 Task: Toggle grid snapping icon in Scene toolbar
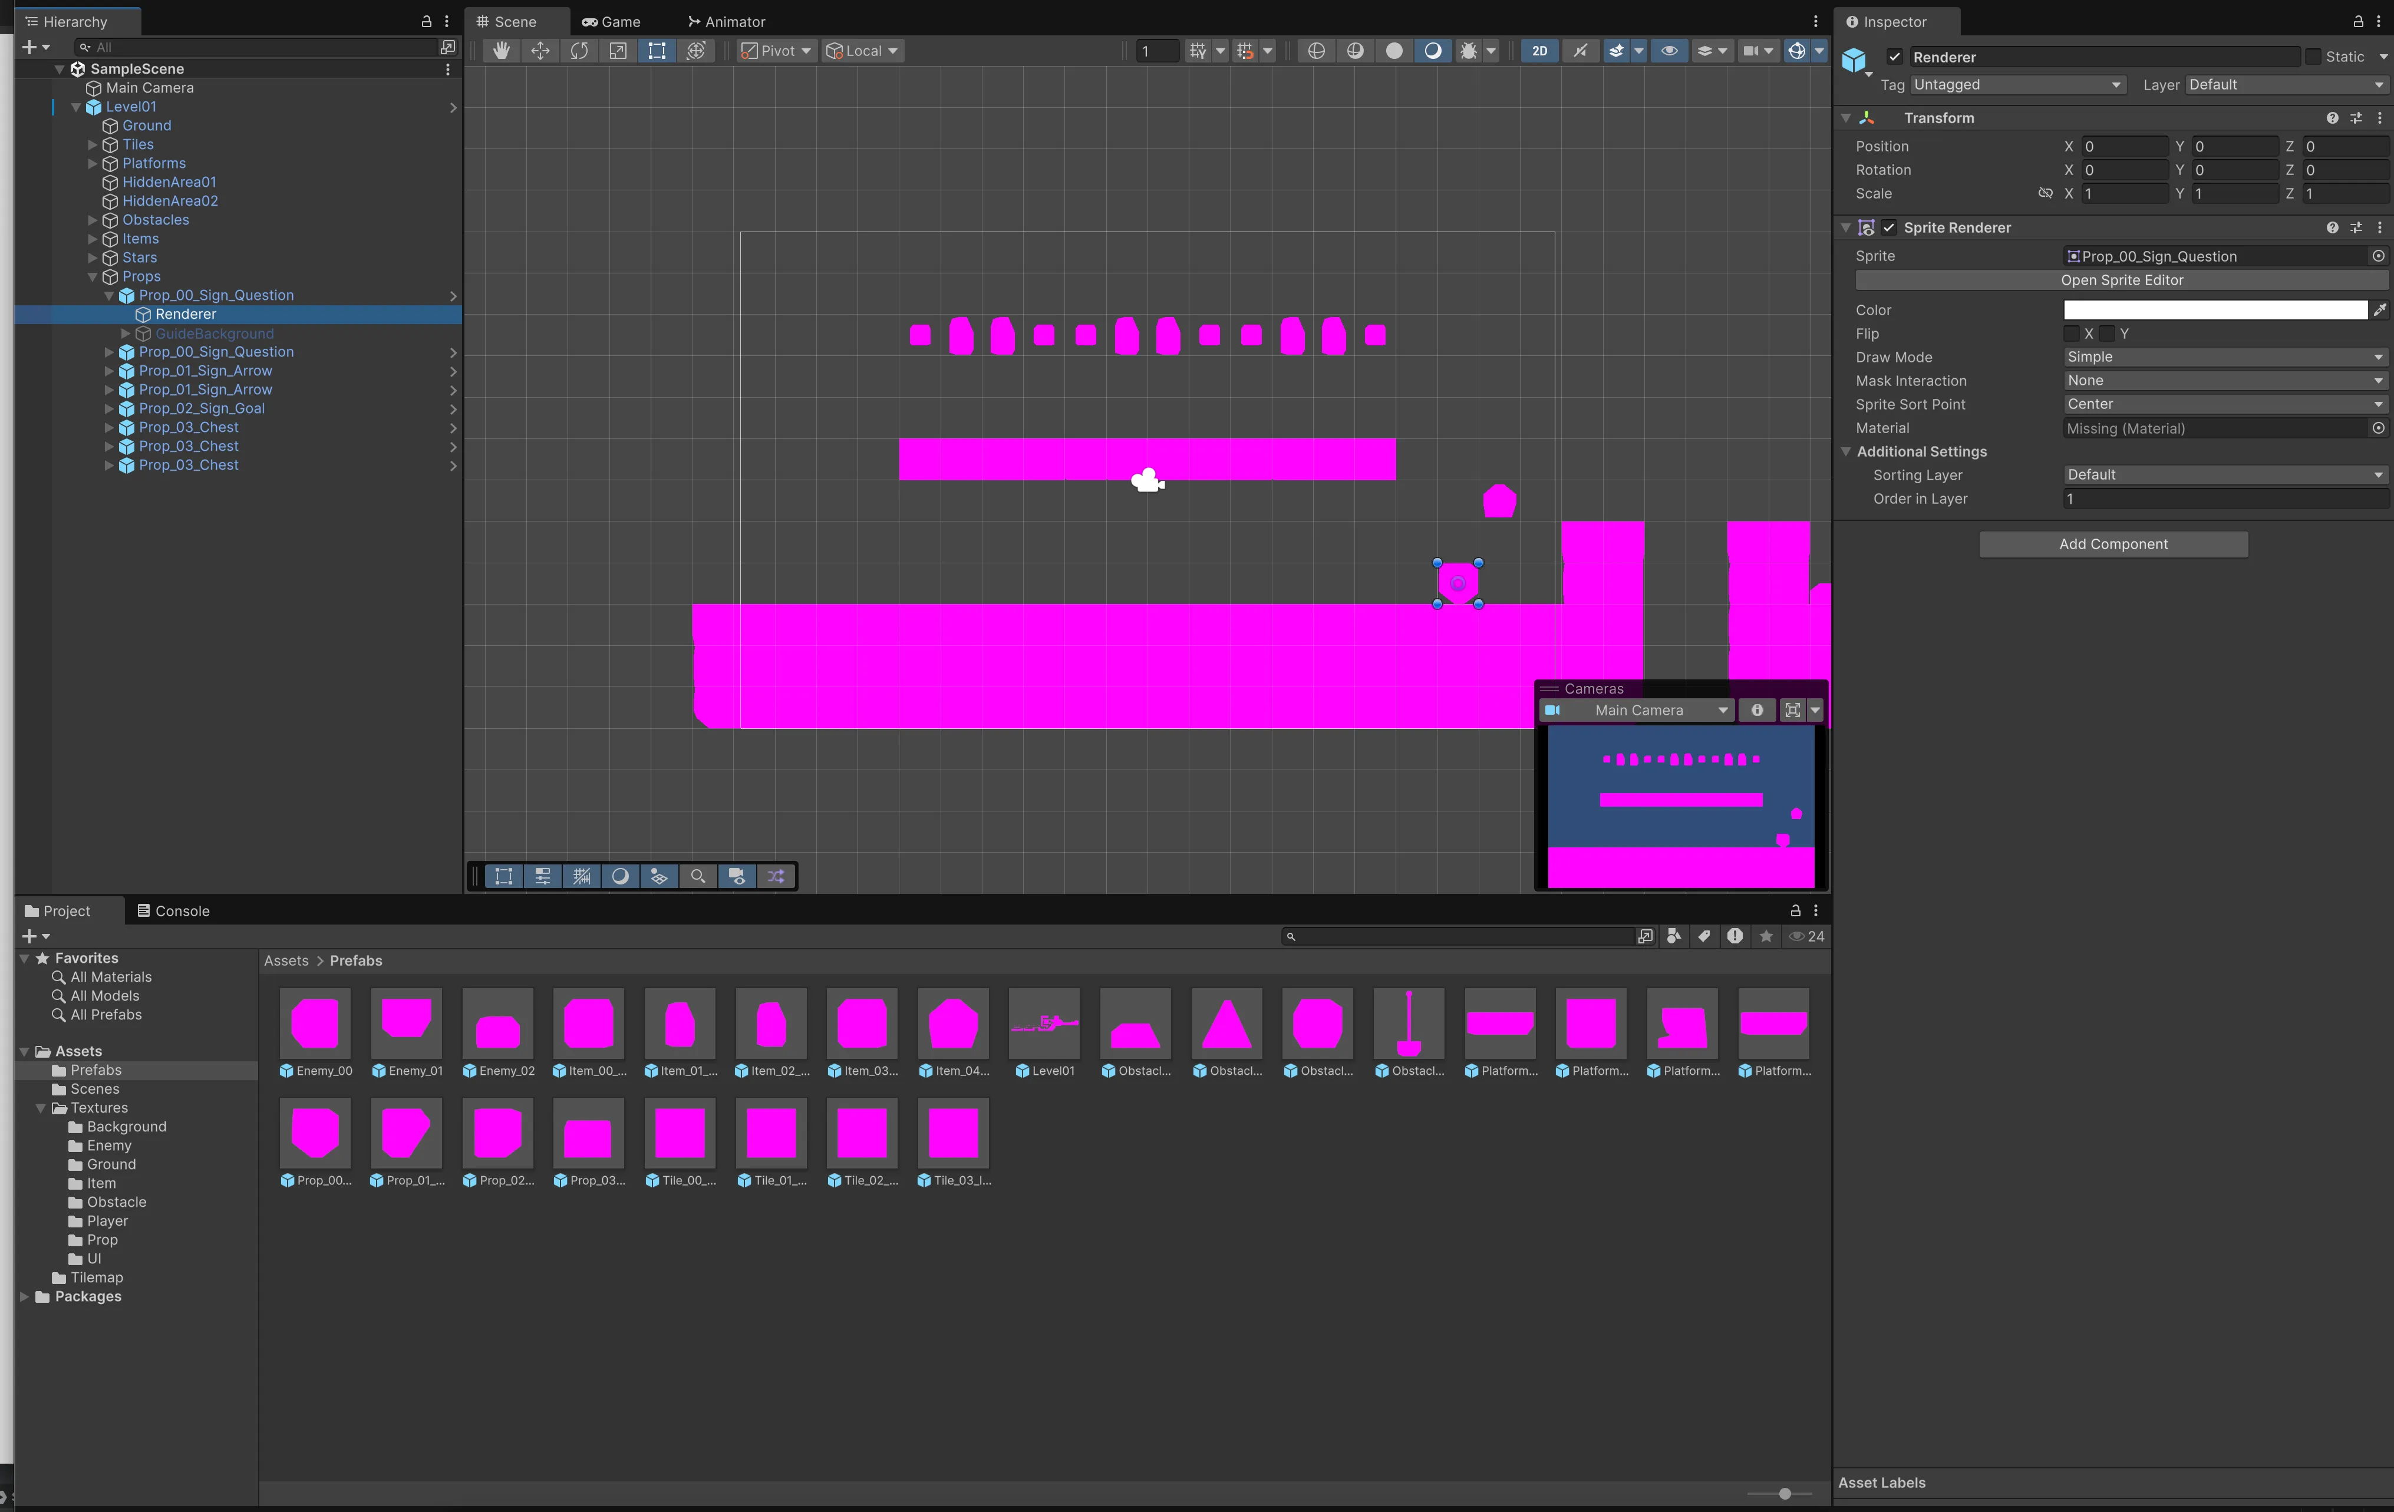1198,51
